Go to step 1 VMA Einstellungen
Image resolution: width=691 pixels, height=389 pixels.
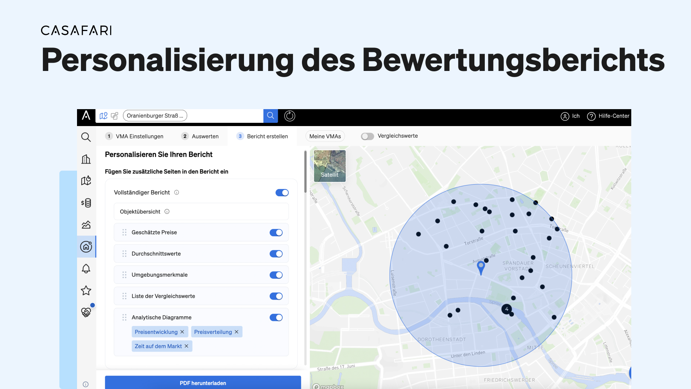pos(134,136)
